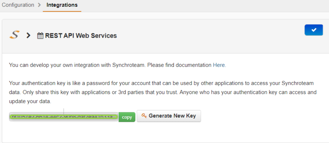This screenshot has height=143, width=329.
Task: Click the white checkmark icon in blue box
Action: coord(314,30)
